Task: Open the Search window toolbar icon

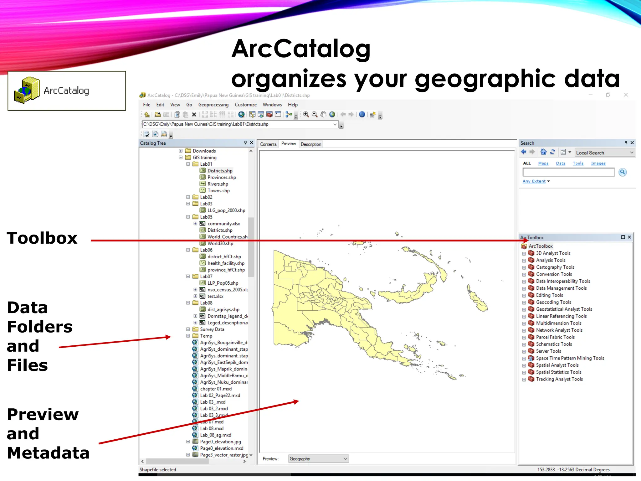Action: (x=261, y=115)
